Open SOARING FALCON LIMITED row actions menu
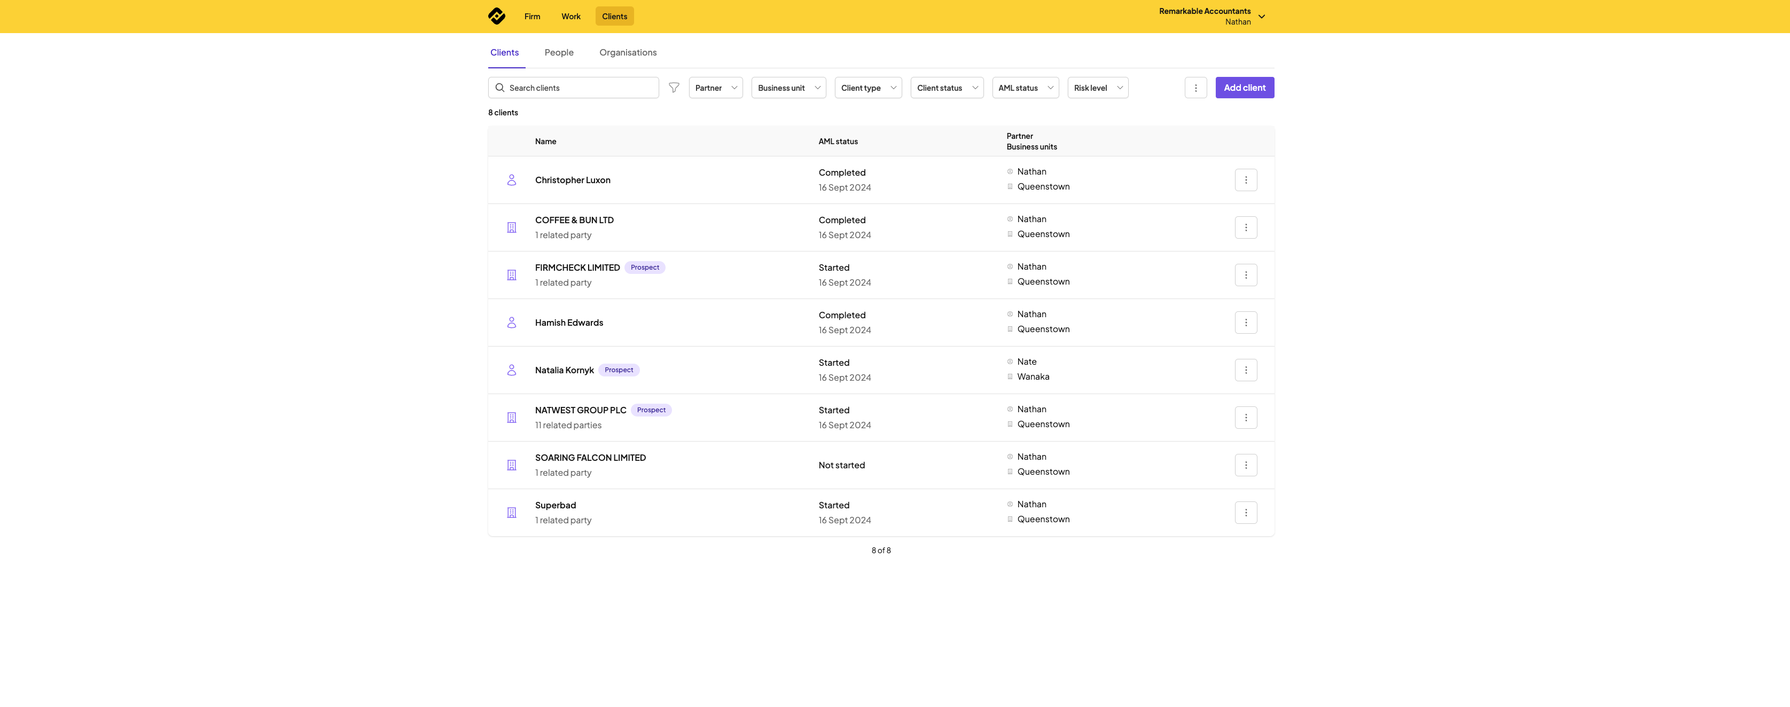 coord(1245,465)
